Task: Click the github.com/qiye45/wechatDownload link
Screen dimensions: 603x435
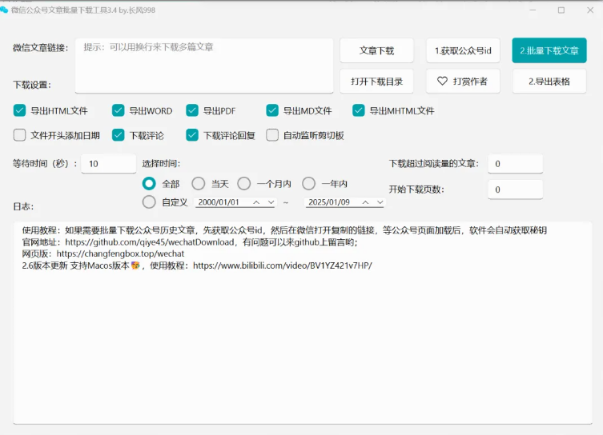Action: tap(150, 242)
